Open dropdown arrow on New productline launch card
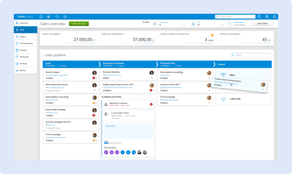 [x=95, y=90]
